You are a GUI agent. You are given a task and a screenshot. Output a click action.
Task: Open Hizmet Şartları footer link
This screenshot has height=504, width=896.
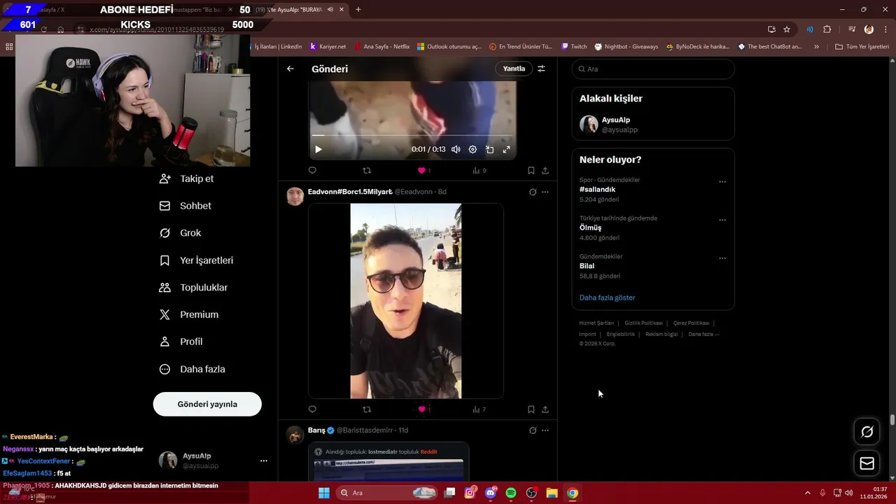[596, 323]
